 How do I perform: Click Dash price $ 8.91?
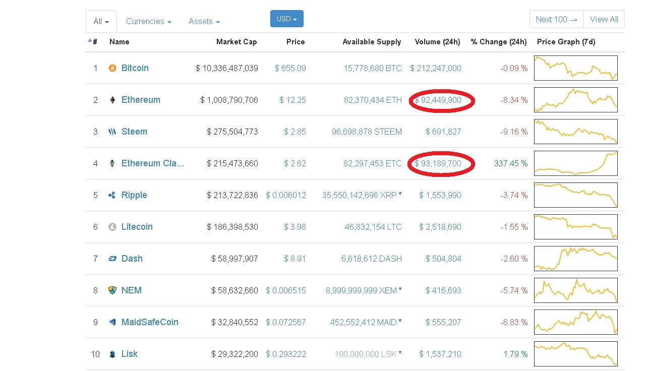(x=295, y=259)
